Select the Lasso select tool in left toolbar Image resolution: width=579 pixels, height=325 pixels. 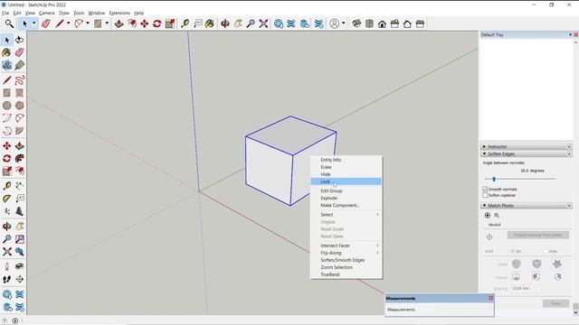pyautogui.click(x=20, y=40)
